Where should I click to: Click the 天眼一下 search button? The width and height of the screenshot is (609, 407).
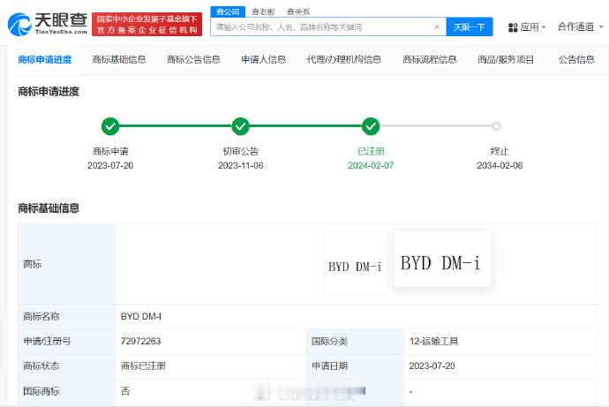click(470, 26)
